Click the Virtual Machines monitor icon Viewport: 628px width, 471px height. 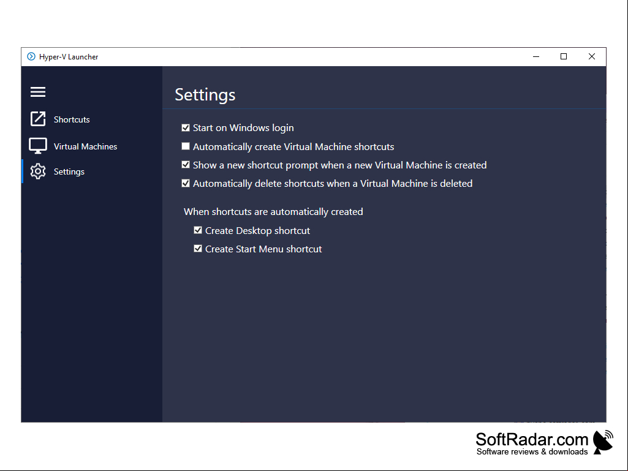[38, 146]
